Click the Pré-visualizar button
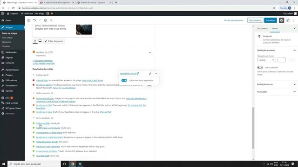 tap(255, 20)
